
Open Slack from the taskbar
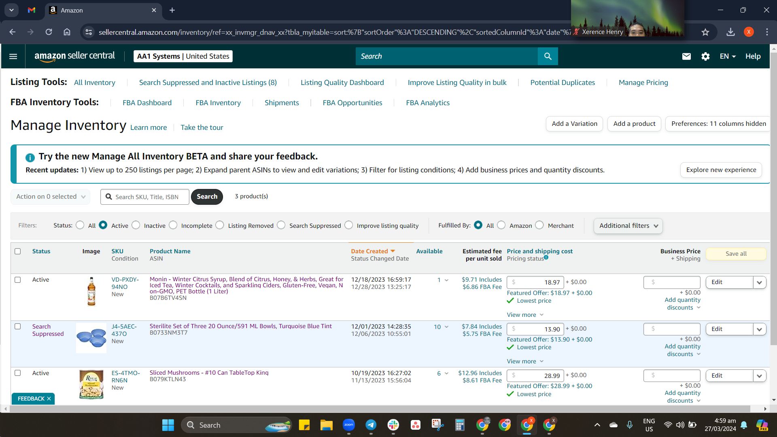coord(393,425)
